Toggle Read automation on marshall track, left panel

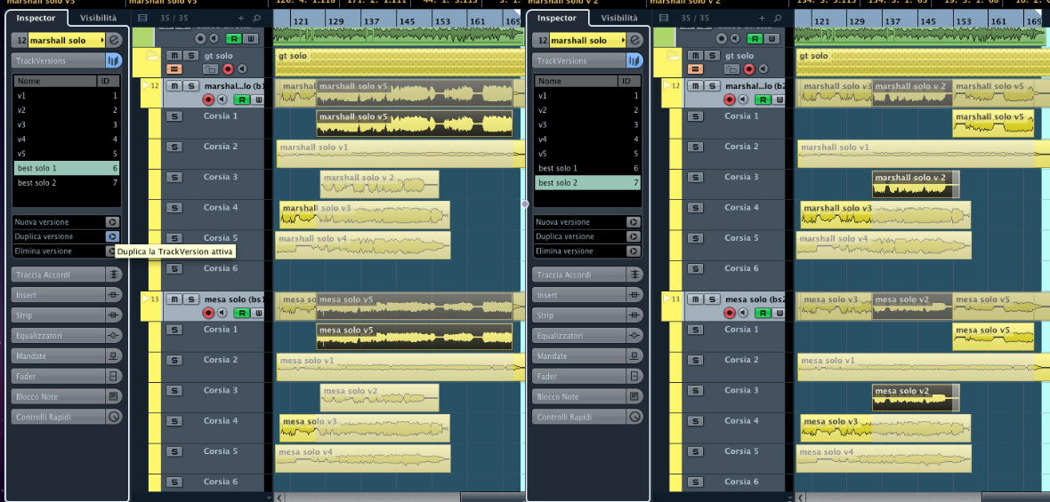point(242,100)
